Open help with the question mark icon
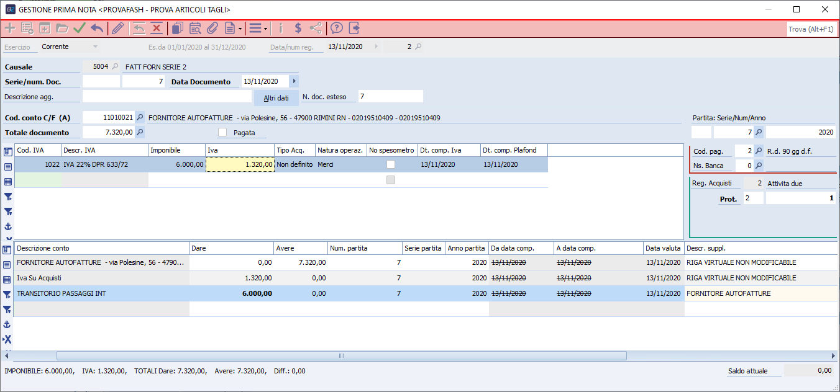 tap(336, 28)
